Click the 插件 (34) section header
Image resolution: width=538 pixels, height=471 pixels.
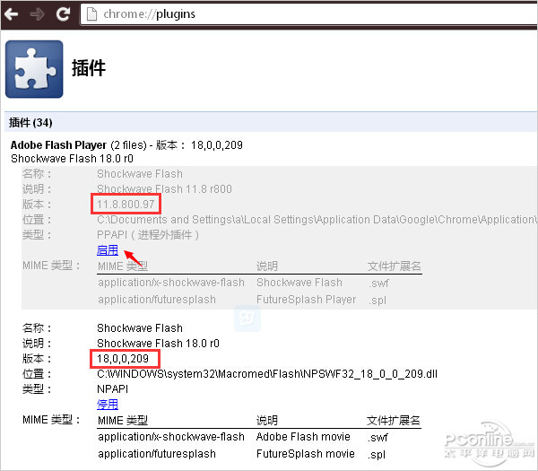tap(30, 123)
